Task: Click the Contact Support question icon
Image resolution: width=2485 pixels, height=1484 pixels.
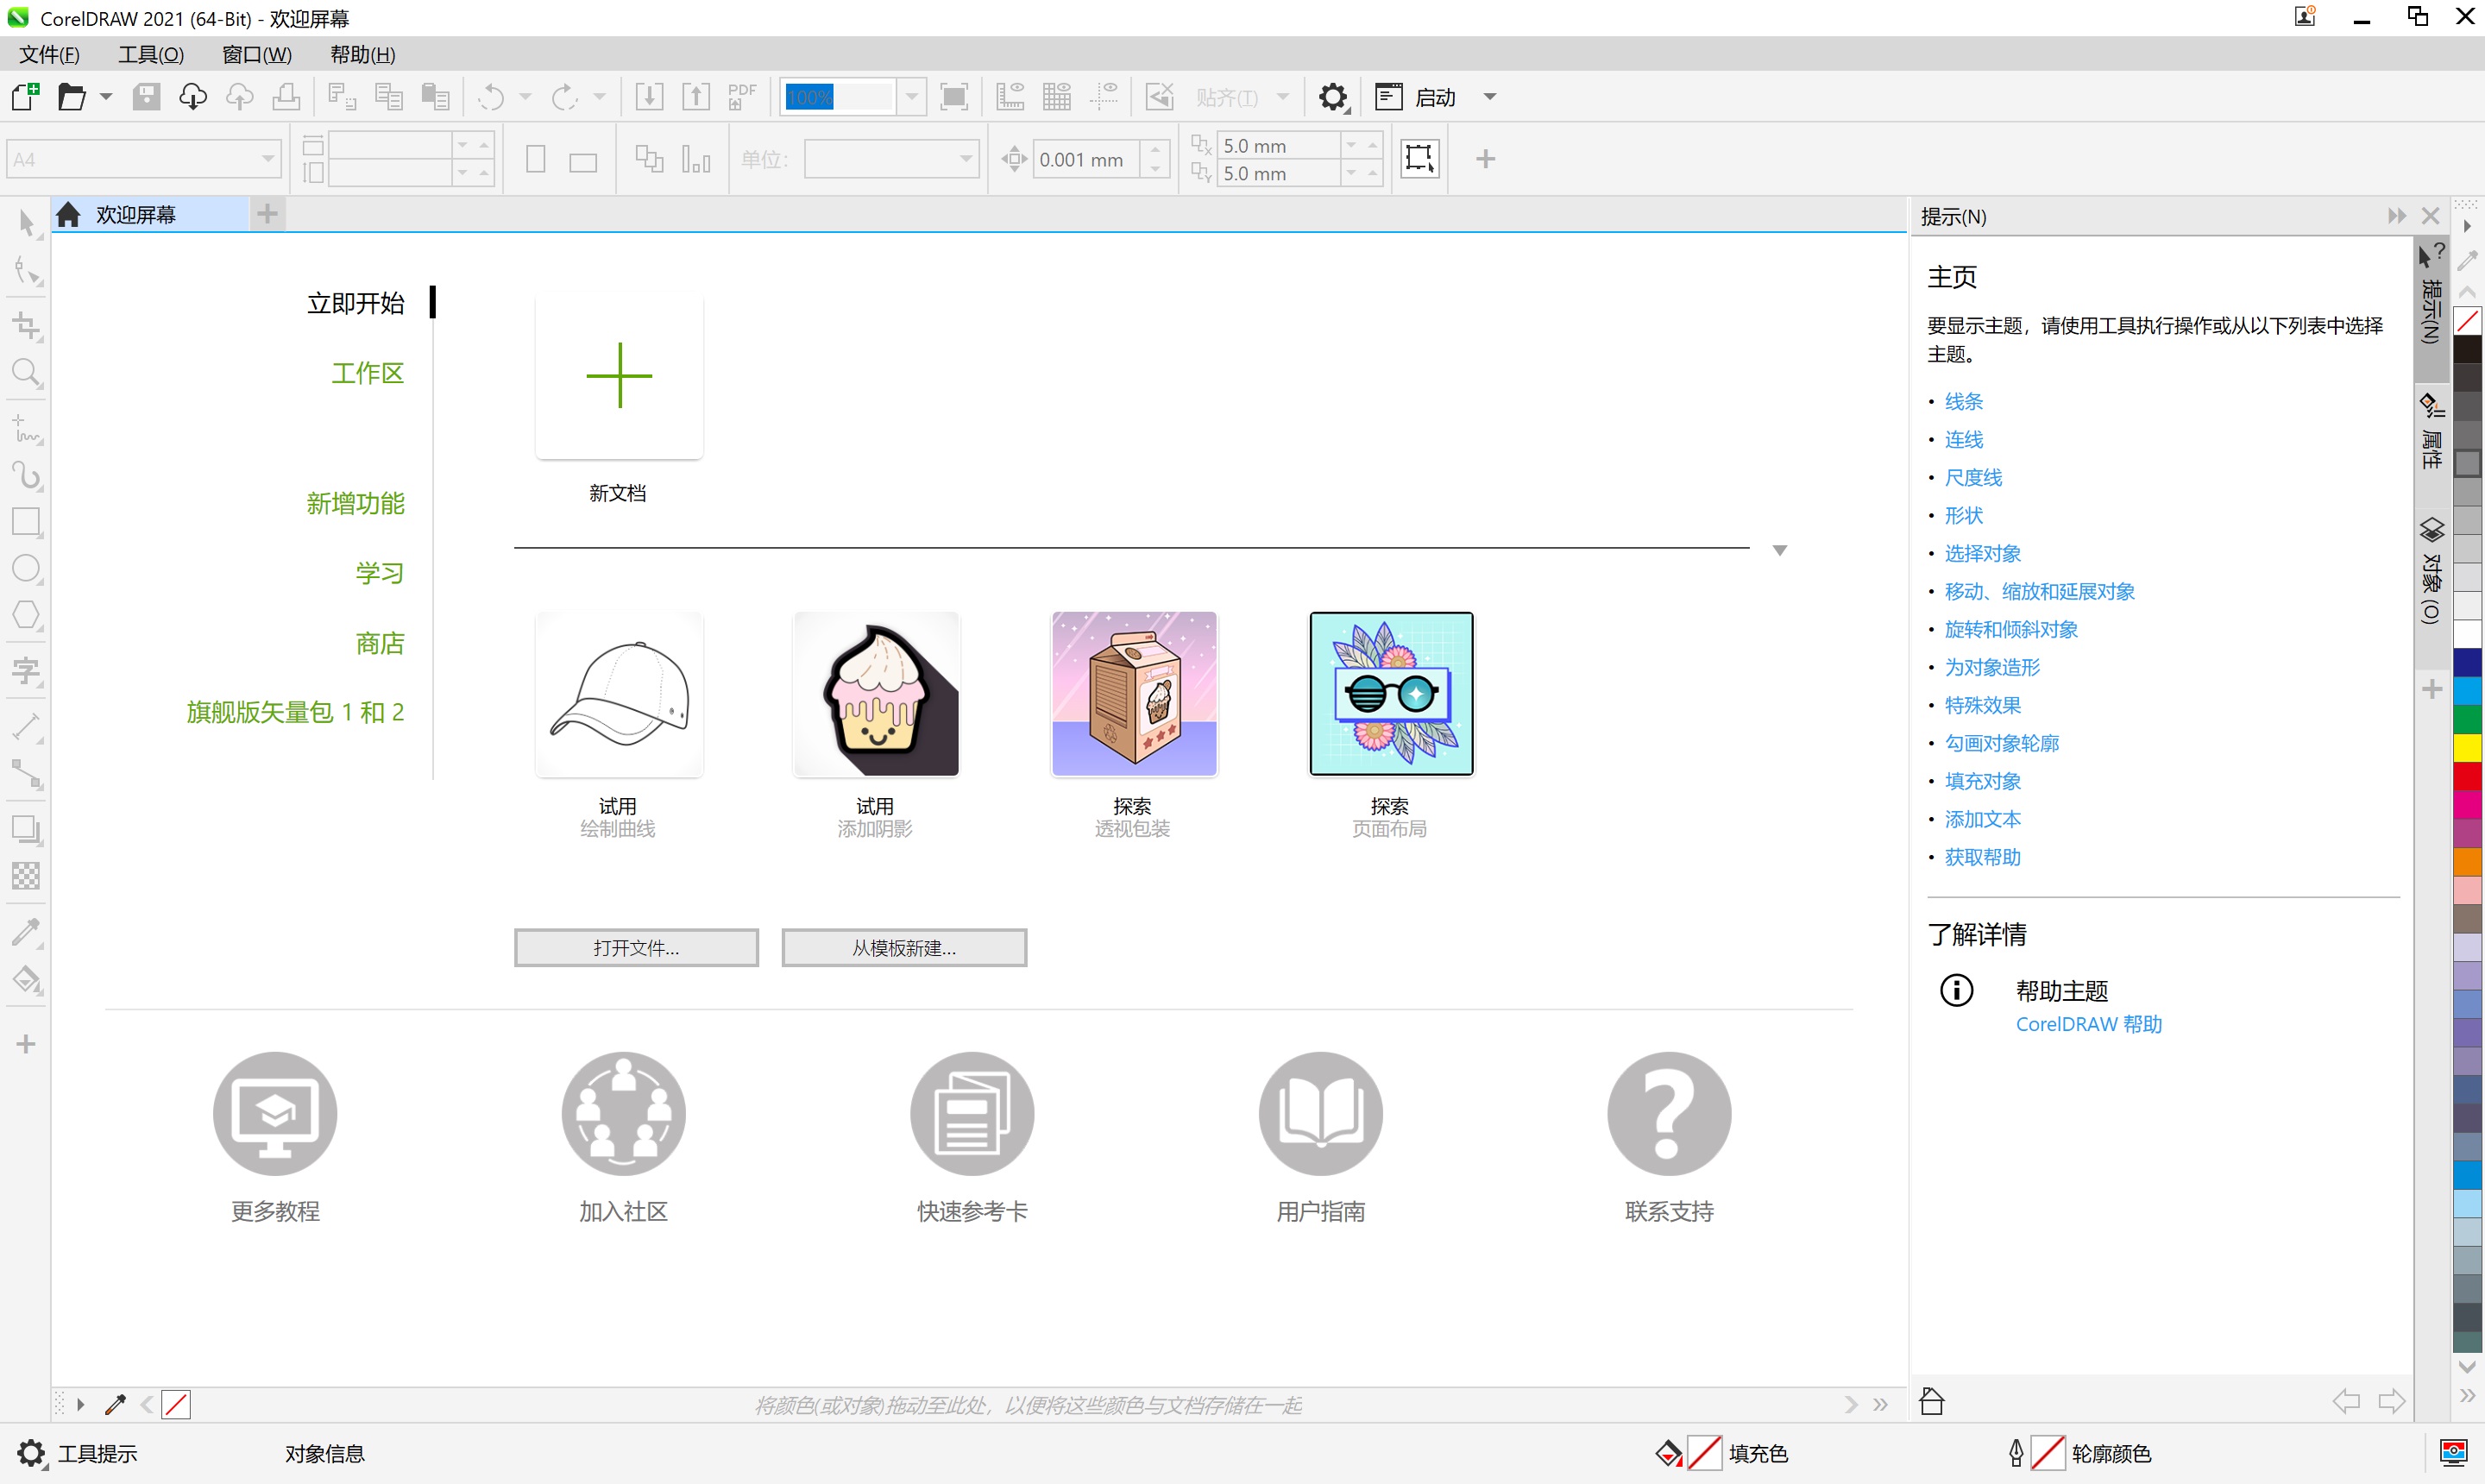Action: point(1669,1113)
